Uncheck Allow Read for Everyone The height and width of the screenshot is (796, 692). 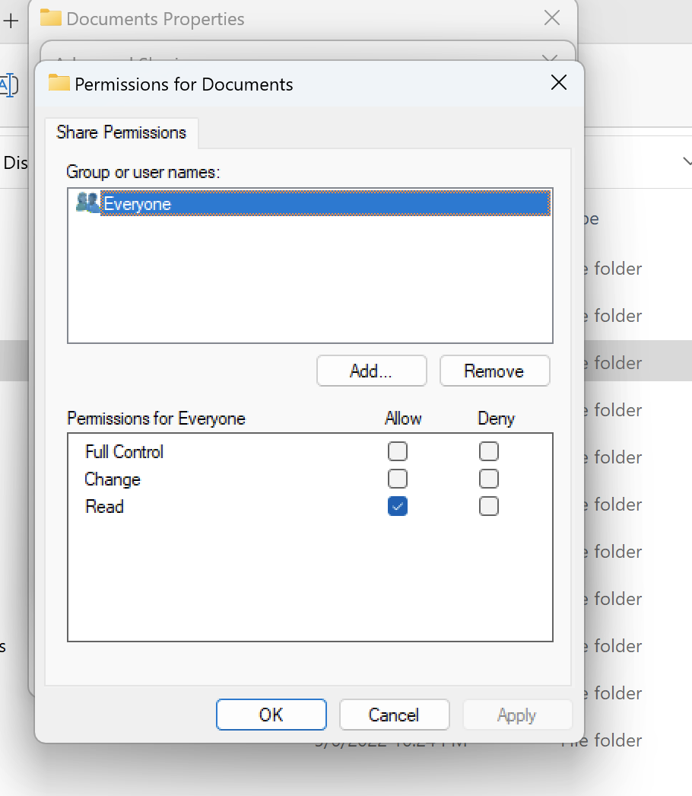pos(397,506)
